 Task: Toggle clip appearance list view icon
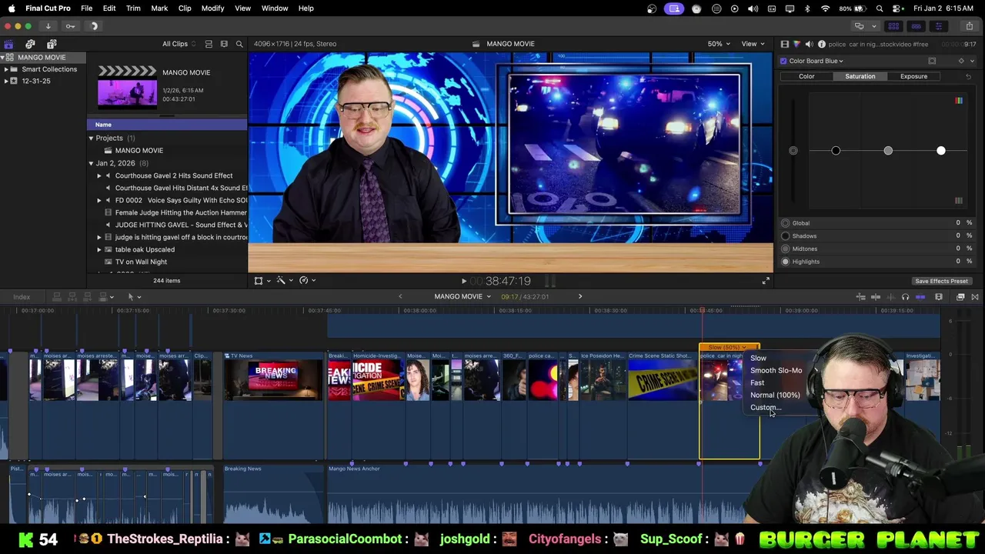coord(209,44)
